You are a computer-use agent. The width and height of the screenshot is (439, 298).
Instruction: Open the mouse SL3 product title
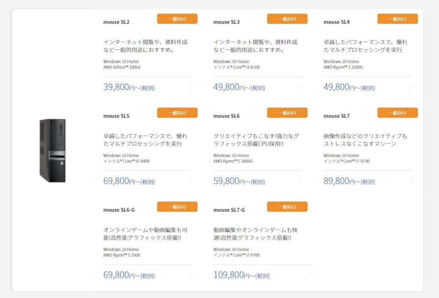[226, 22]
